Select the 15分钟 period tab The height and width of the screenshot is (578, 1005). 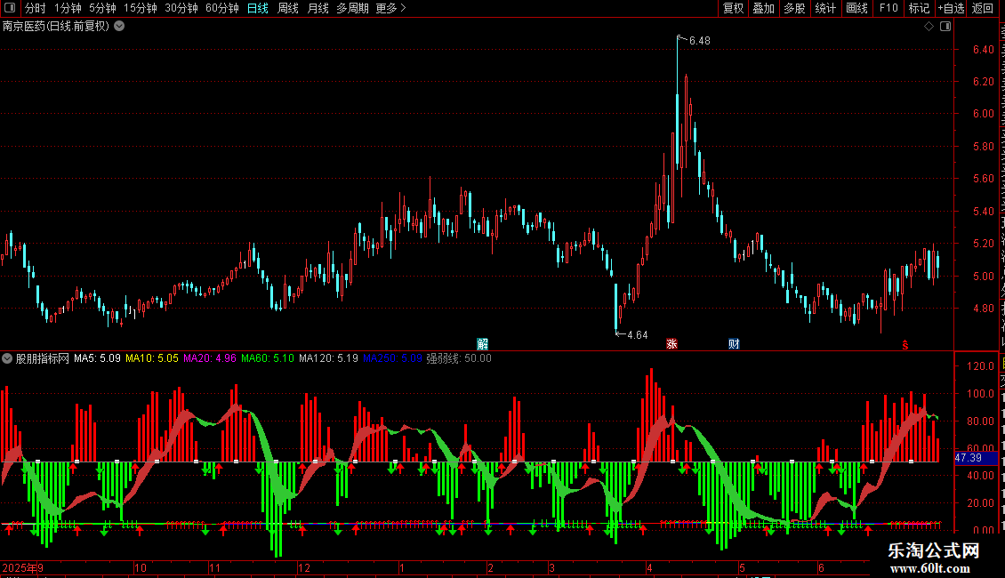pyautogui.click(x=141, y=8)
